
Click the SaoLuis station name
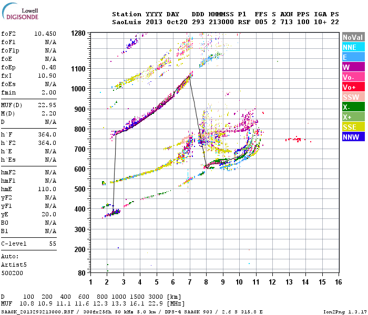pyautogui.click(x=127, y=22)
